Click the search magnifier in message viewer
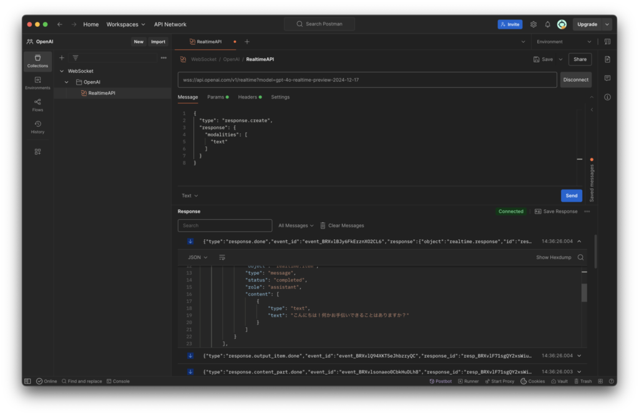The image size is (639, 415). click(581, 257)
